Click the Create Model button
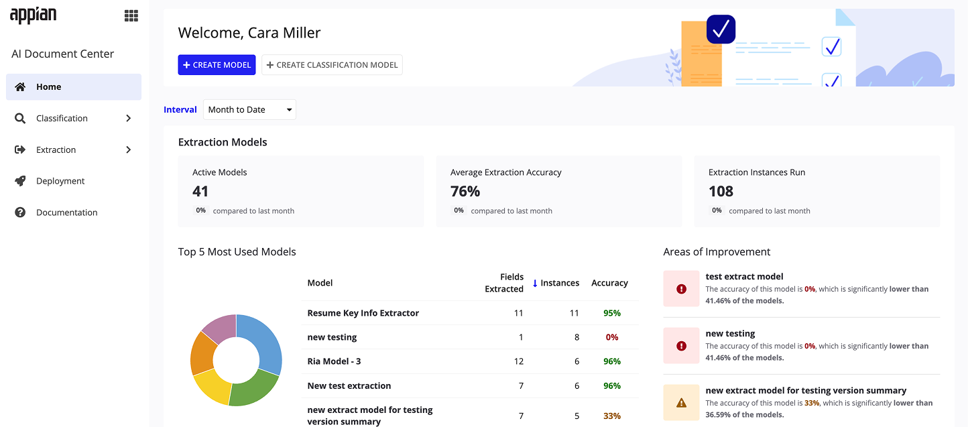 [x=217, y=65]
